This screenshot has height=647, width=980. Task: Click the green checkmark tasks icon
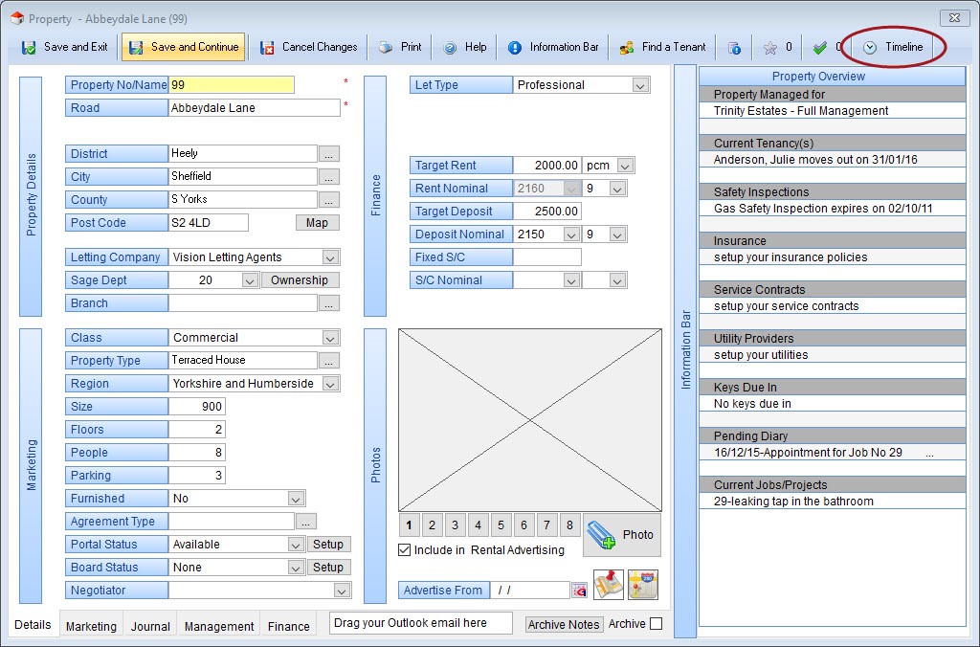pos(820,48)
